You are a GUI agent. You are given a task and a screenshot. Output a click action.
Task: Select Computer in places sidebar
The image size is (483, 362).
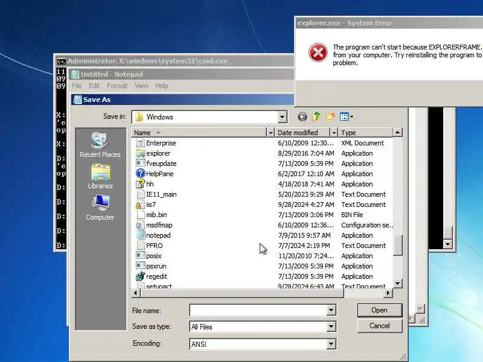[100, 208]
